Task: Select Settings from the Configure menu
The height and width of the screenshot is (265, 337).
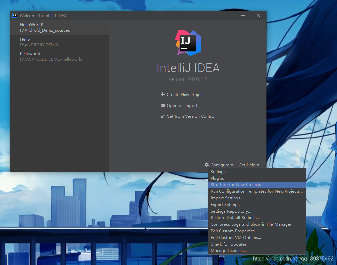Action: click(x=218, y=171)
